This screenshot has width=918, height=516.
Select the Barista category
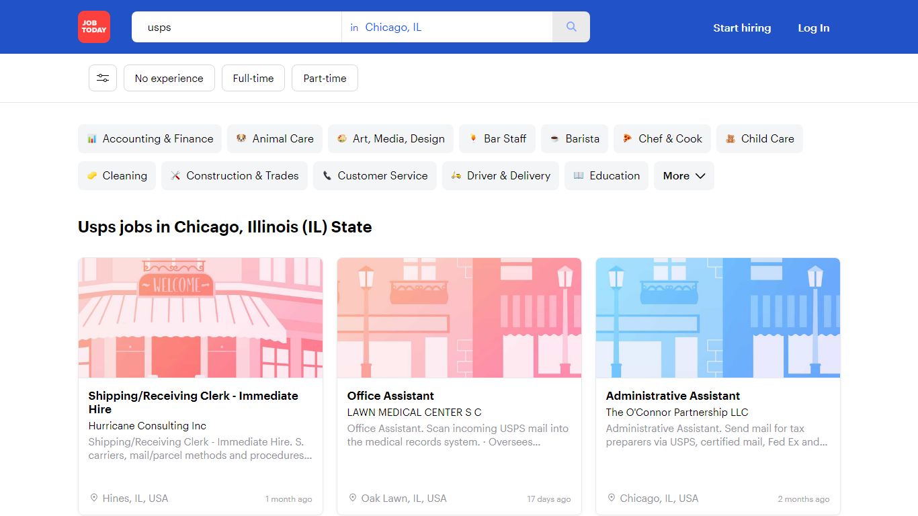click(575, 139)
